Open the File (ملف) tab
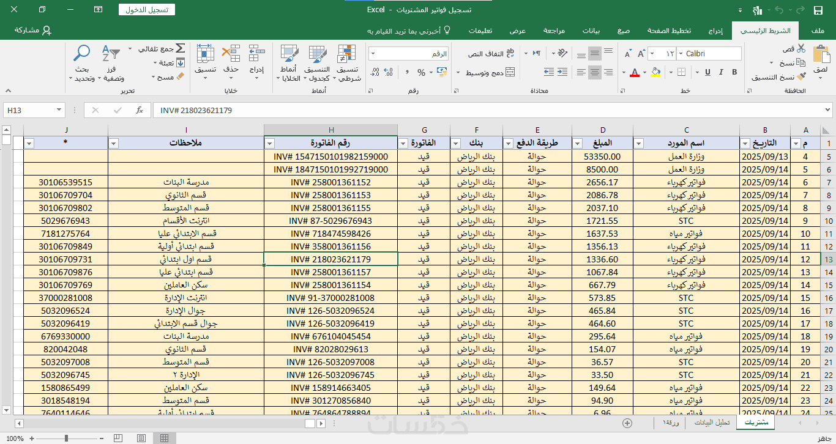Image resolution: width=836 pixels, height=444 pixels. (817, 31)
